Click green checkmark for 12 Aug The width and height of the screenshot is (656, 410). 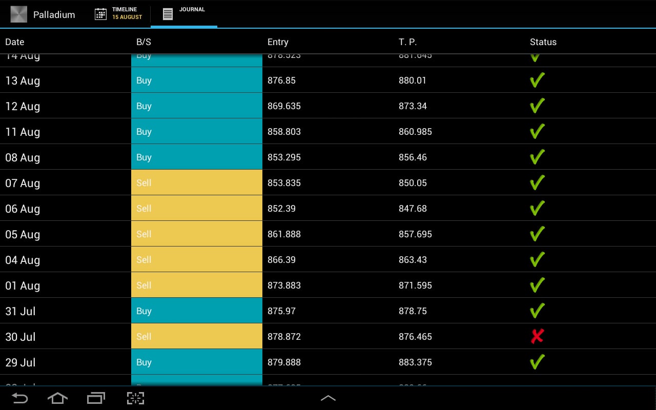tap(537, 106)
